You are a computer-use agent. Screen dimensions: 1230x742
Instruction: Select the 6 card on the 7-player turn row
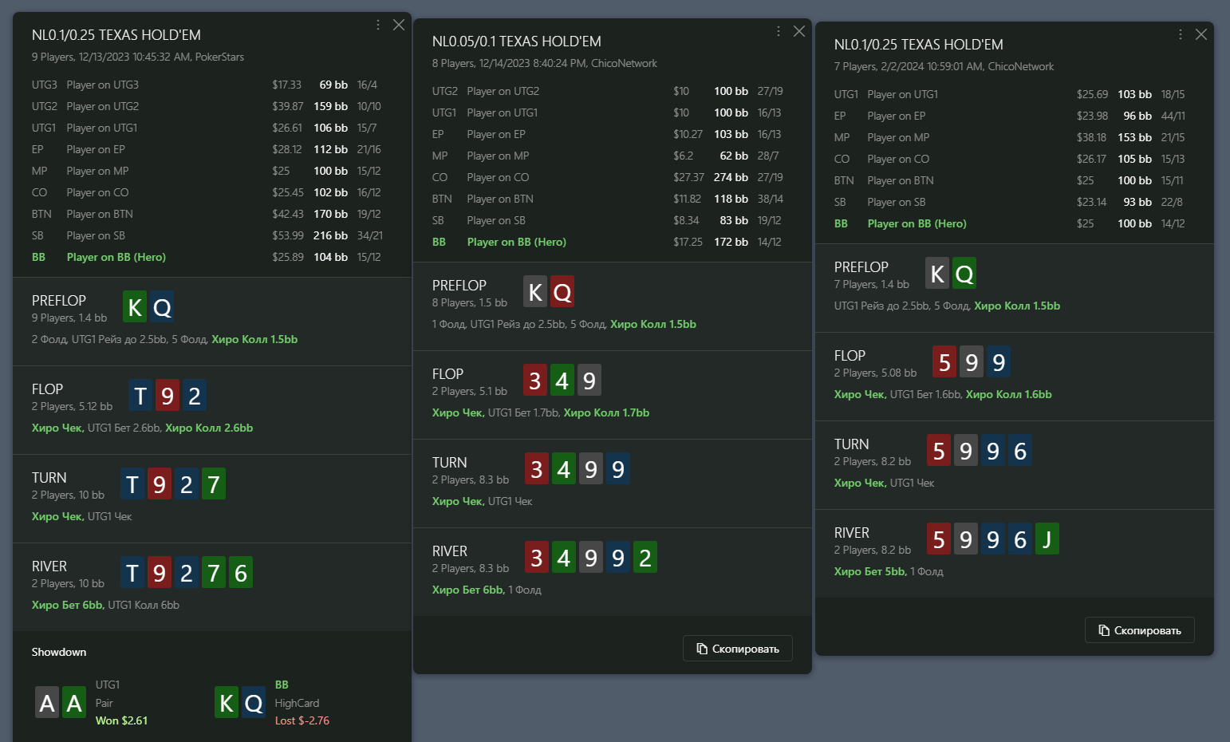tap(1020, 451)
